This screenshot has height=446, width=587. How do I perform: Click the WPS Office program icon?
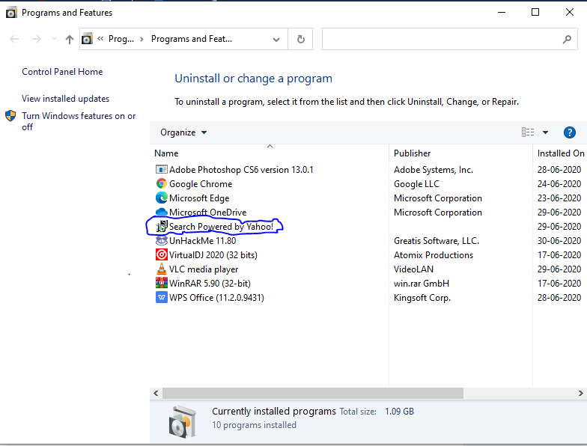pyautogui.click(x=162, y=298)
